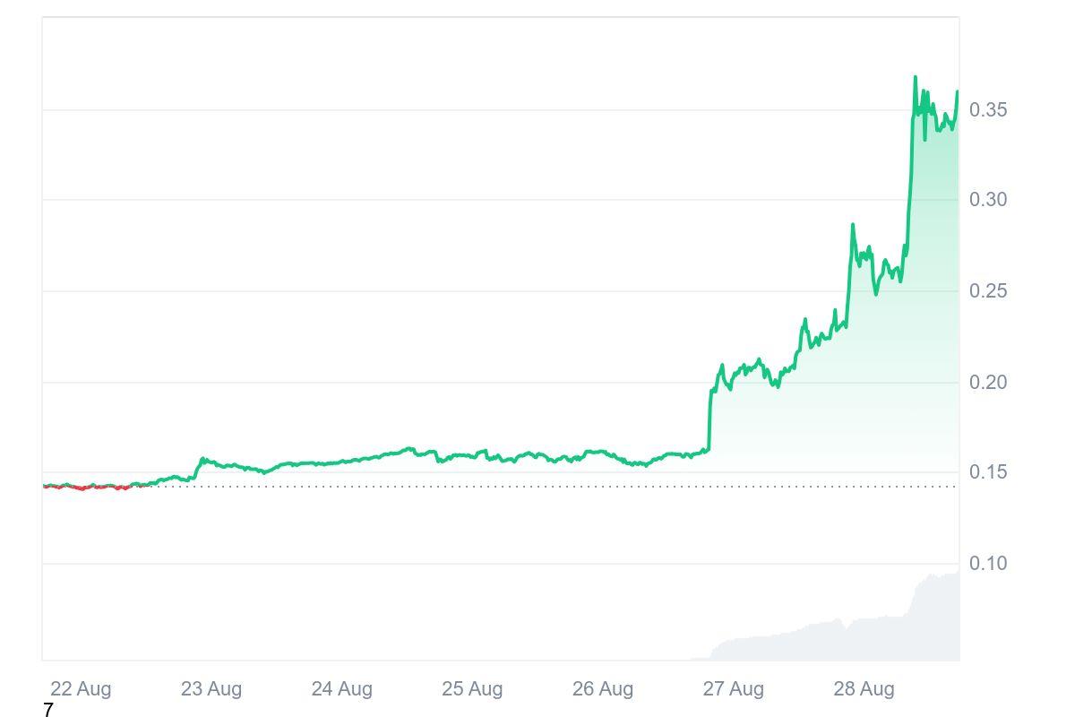The image size is (1075, 717).
Task: Click the 0.35 price axis label
Action: click(x=988, y=110)
